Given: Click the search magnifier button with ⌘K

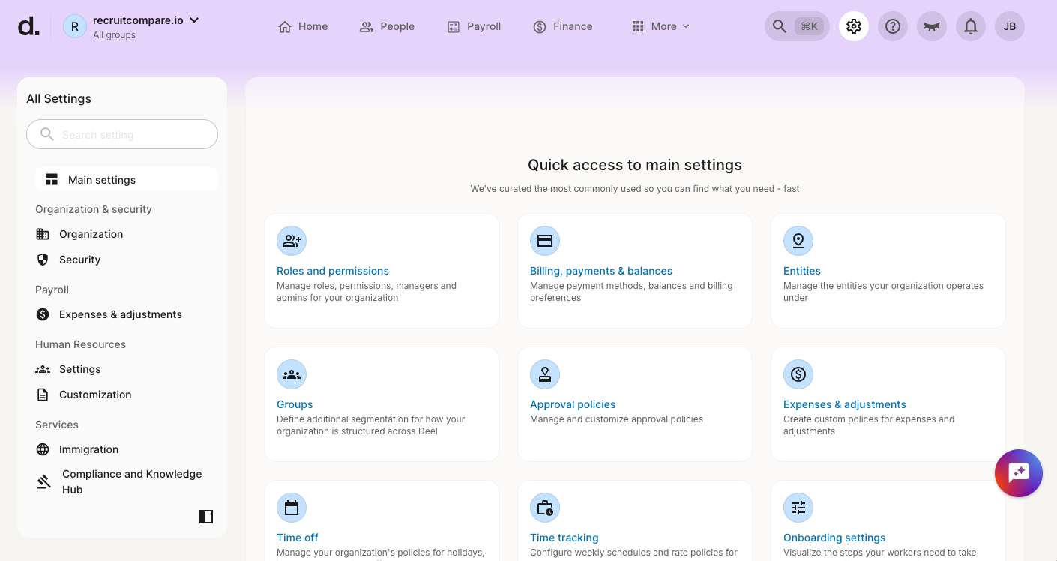Looking at the screenshot, I should (797, 26).
